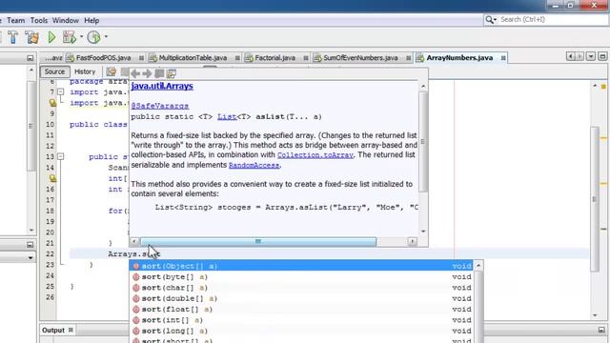Select sort(long[] a) completion item
610x343 pixels.
click(x=301, y=331)
